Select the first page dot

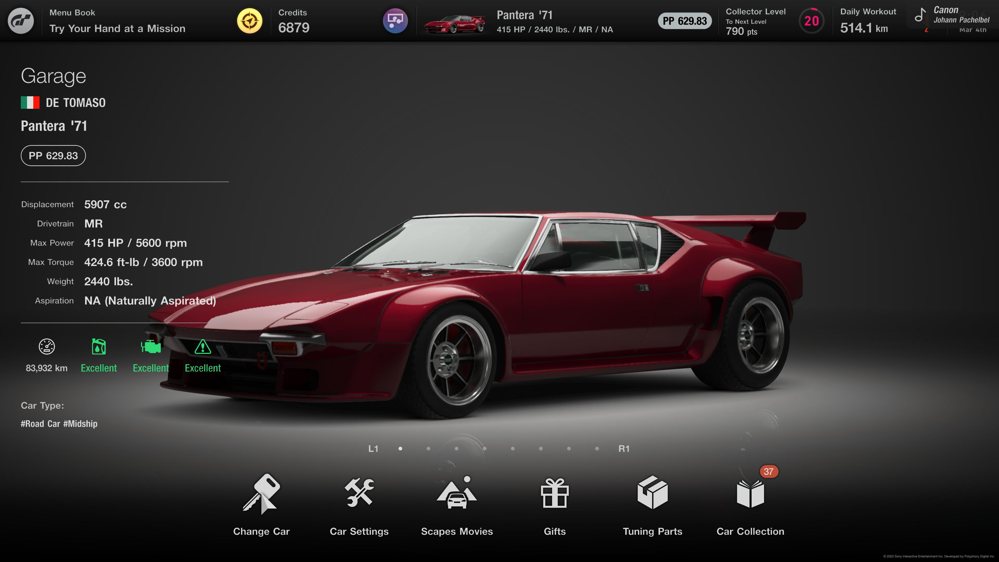click(400, 449)
